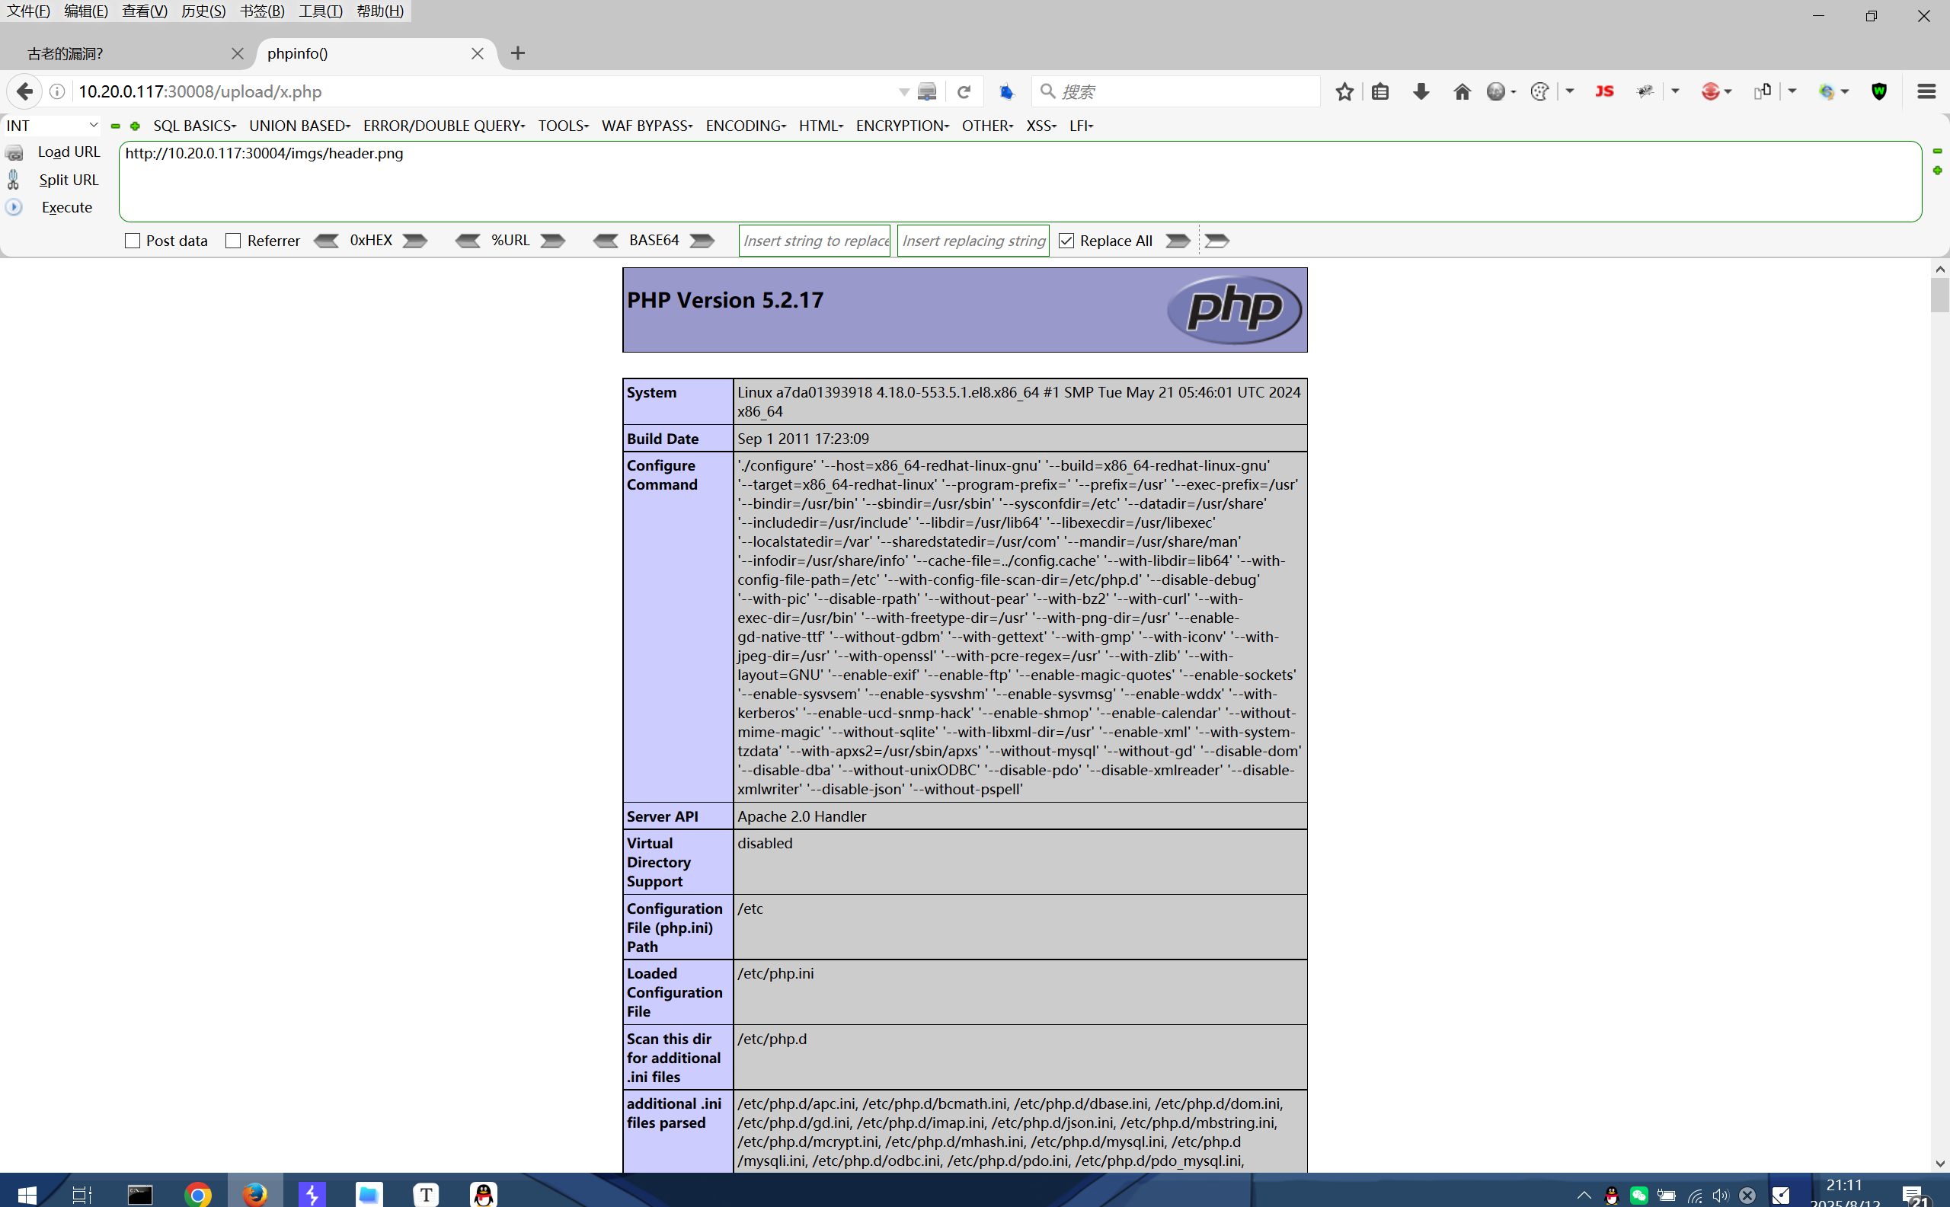Go to home page icon
This screenshot has width=1950, height=1207.
coord(1461,92)
